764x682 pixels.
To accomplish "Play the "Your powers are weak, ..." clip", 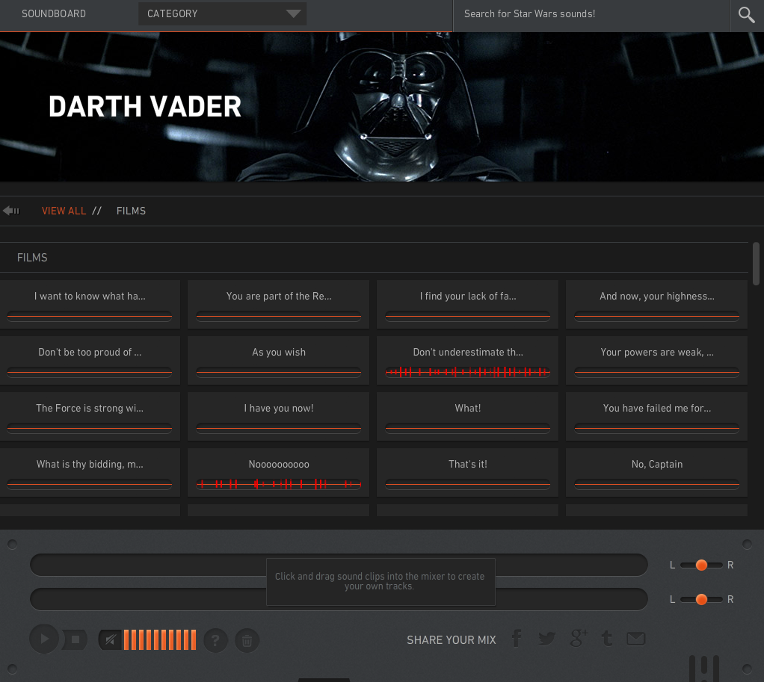I will pyautogui.click(x=657, y=360).
